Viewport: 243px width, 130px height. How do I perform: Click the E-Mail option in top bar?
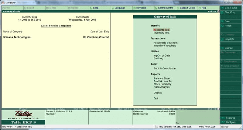(51, 8)
